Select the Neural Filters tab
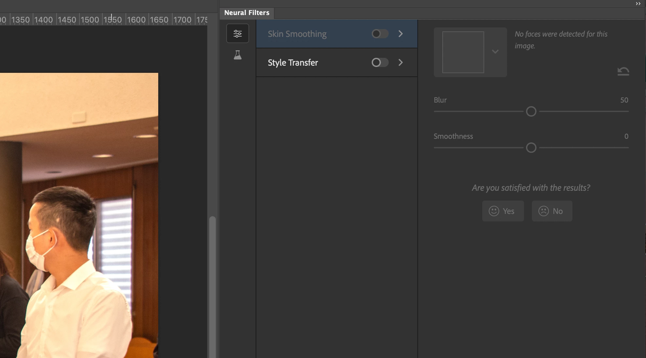 [247, 13]
